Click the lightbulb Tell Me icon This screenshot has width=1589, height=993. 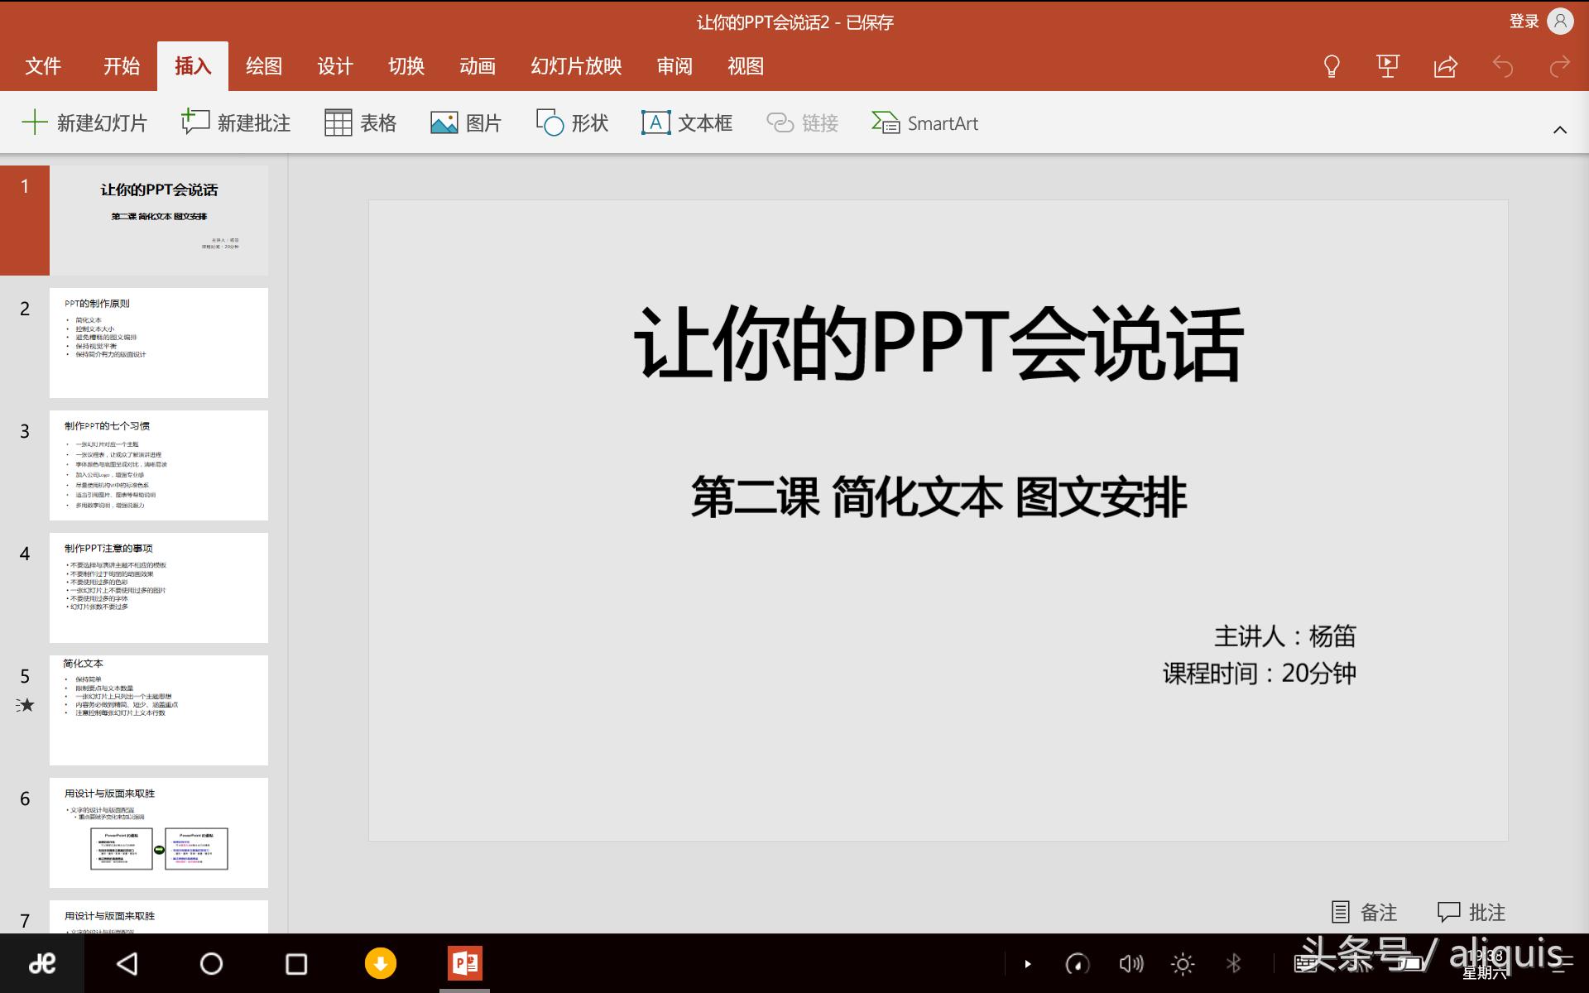[1332, 66]
